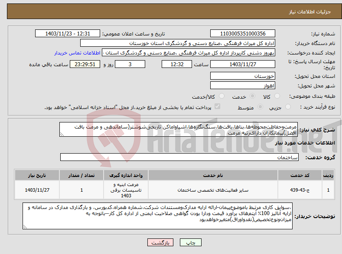Click the remaining days field showing 3

130,64
